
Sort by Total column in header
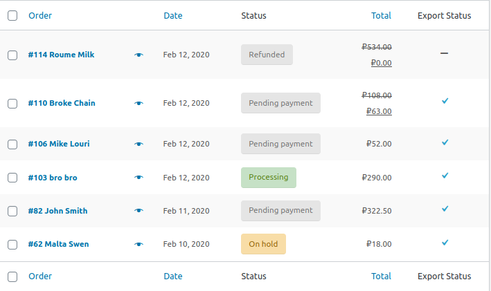(381, 16)
